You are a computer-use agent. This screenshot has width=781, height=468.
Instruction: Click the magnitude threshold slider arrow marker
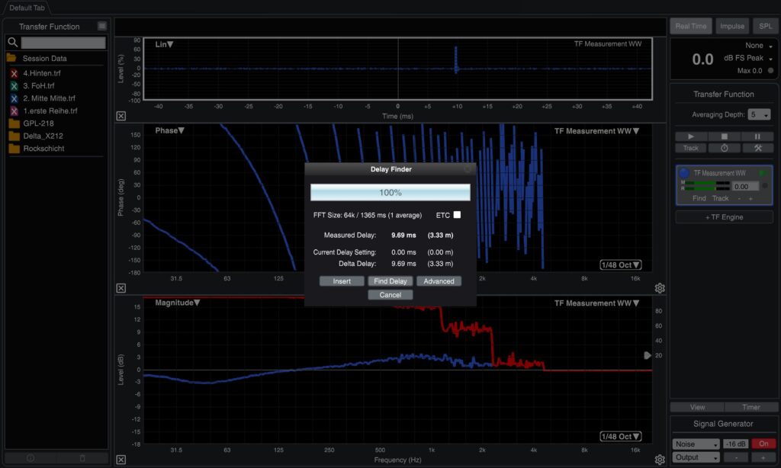[648, 355]
